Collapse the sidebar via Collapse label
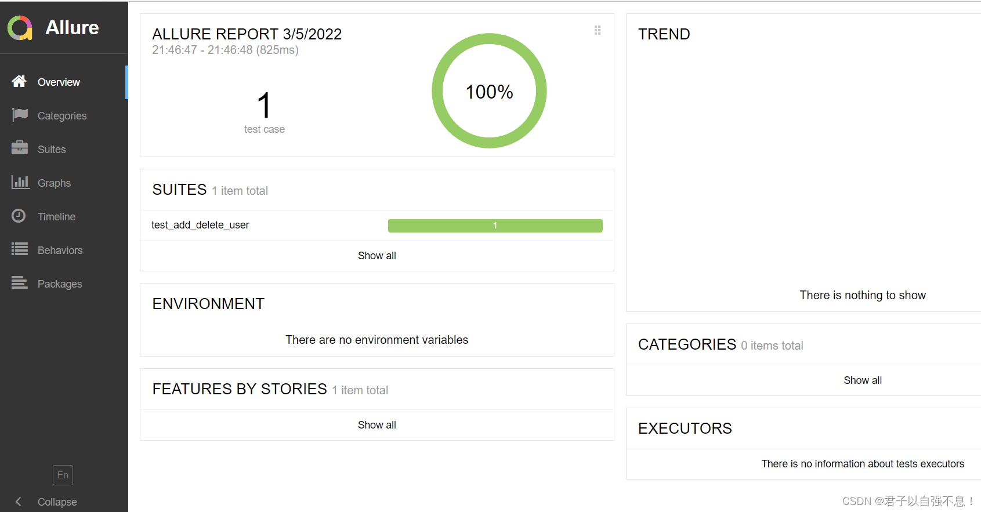The image size is (981, 512). pyautogui.click(x=57, y=502)
